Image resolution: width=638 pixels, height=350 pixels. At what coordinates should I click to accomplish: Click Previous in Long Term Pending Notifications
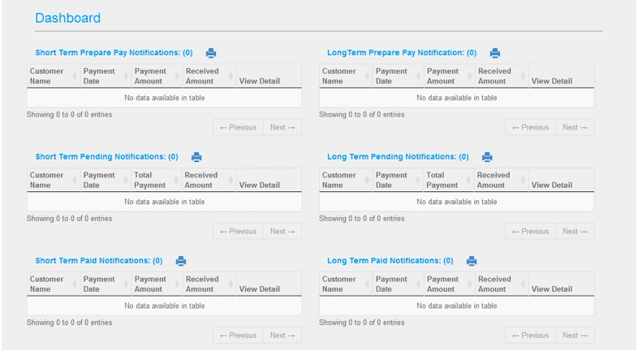point(530,231)
